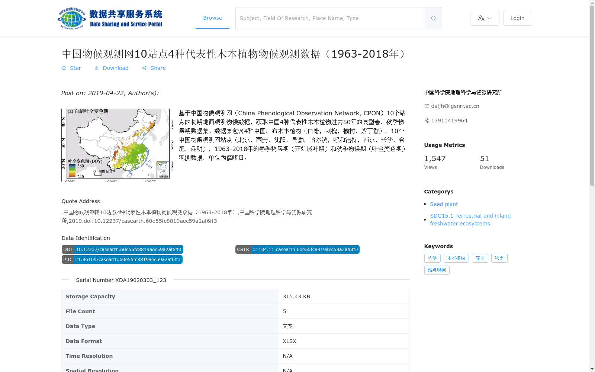
Task: Click the Login button
Action: point(517,18)
